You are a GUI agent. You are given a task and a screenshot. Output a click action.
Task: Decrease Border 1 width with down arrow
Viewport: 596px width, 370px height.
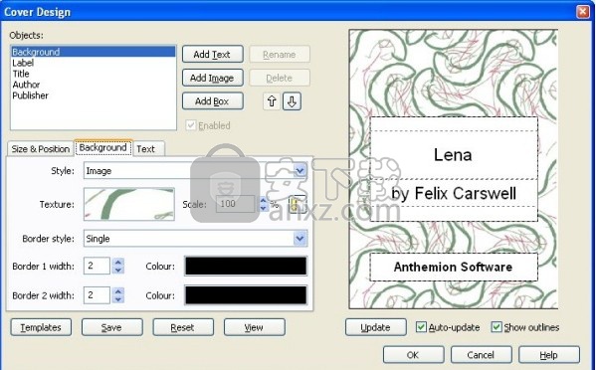click(x=118, y=271)
